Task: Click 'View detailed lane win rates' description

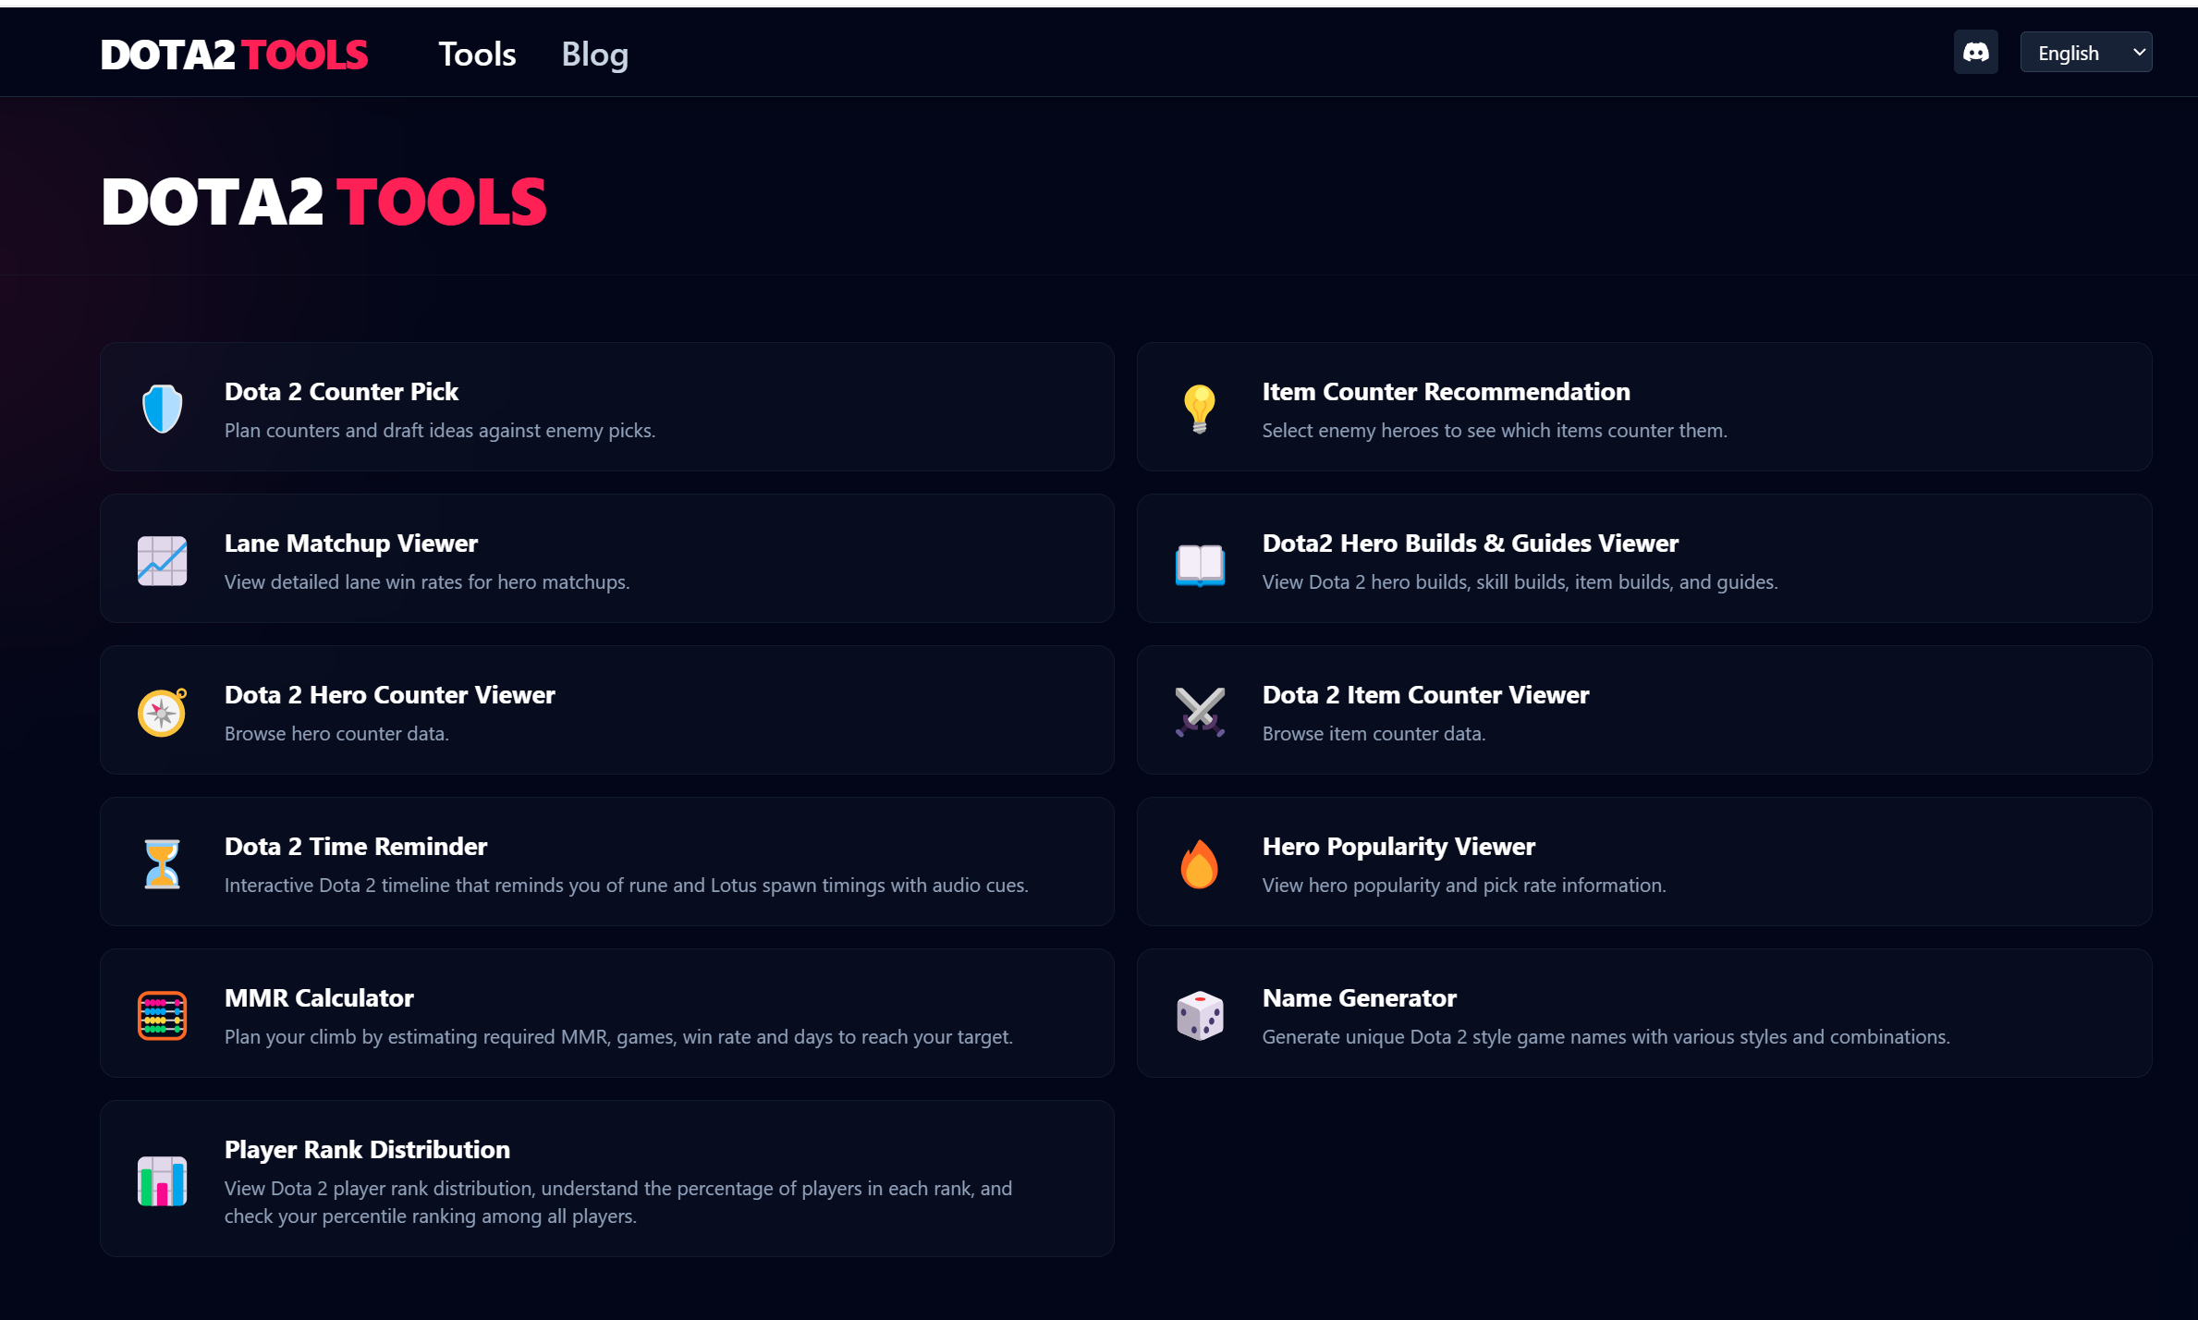Action: click(x=427, y=582)
